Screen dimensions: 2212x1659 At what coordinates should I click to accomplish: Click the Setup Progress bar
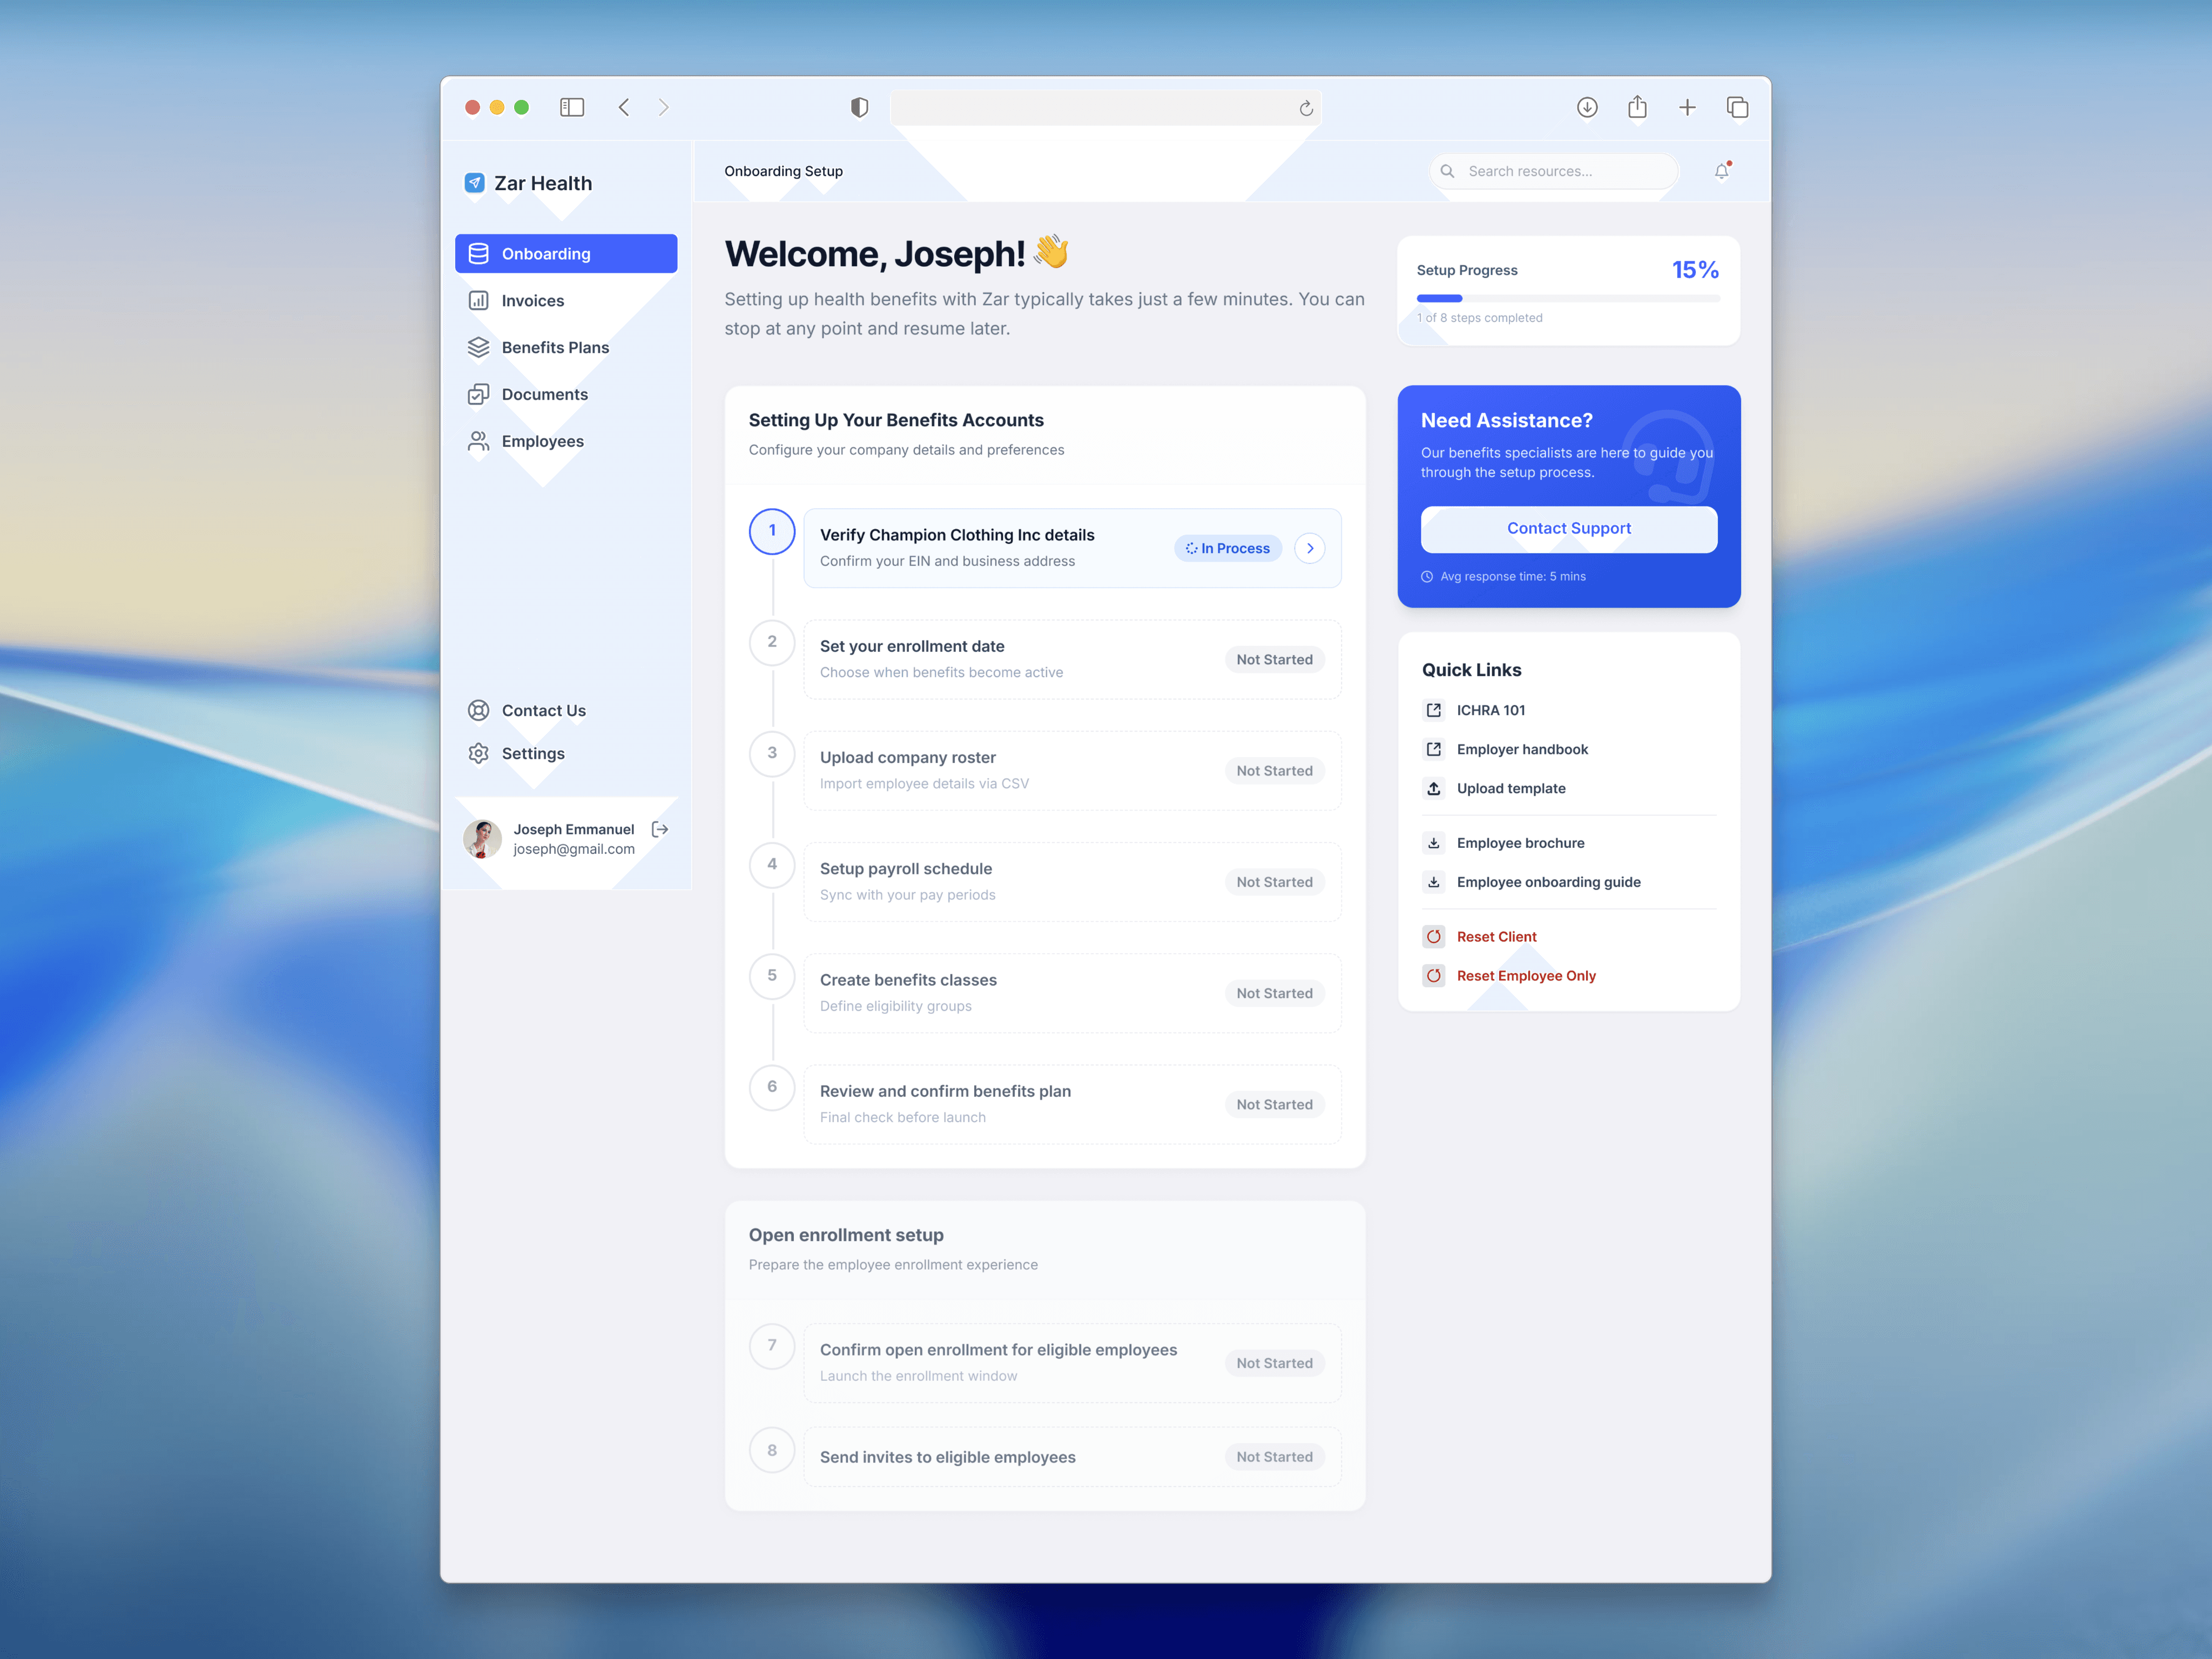pos(1567,298)
